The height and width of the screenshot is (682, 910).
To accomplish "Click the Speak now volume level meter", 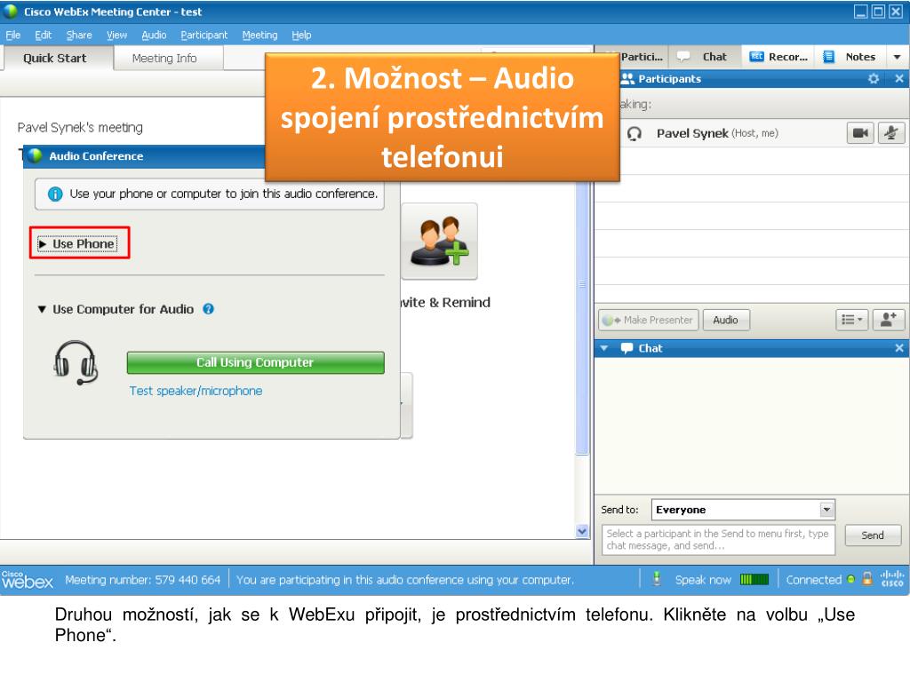I will (x=754, y=579).
